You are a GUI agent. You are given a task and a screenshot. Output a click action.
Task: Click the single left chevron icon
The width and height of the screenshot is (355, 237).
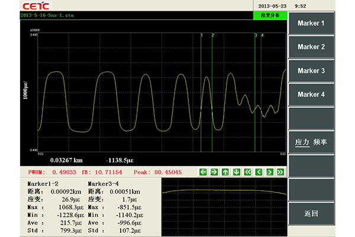pyautogui.click(x=259, y=172)
